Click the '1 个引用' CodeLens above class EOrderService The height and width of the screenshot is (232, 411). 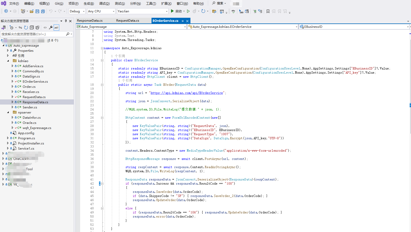pyautogui.click(x=118, y=56)
